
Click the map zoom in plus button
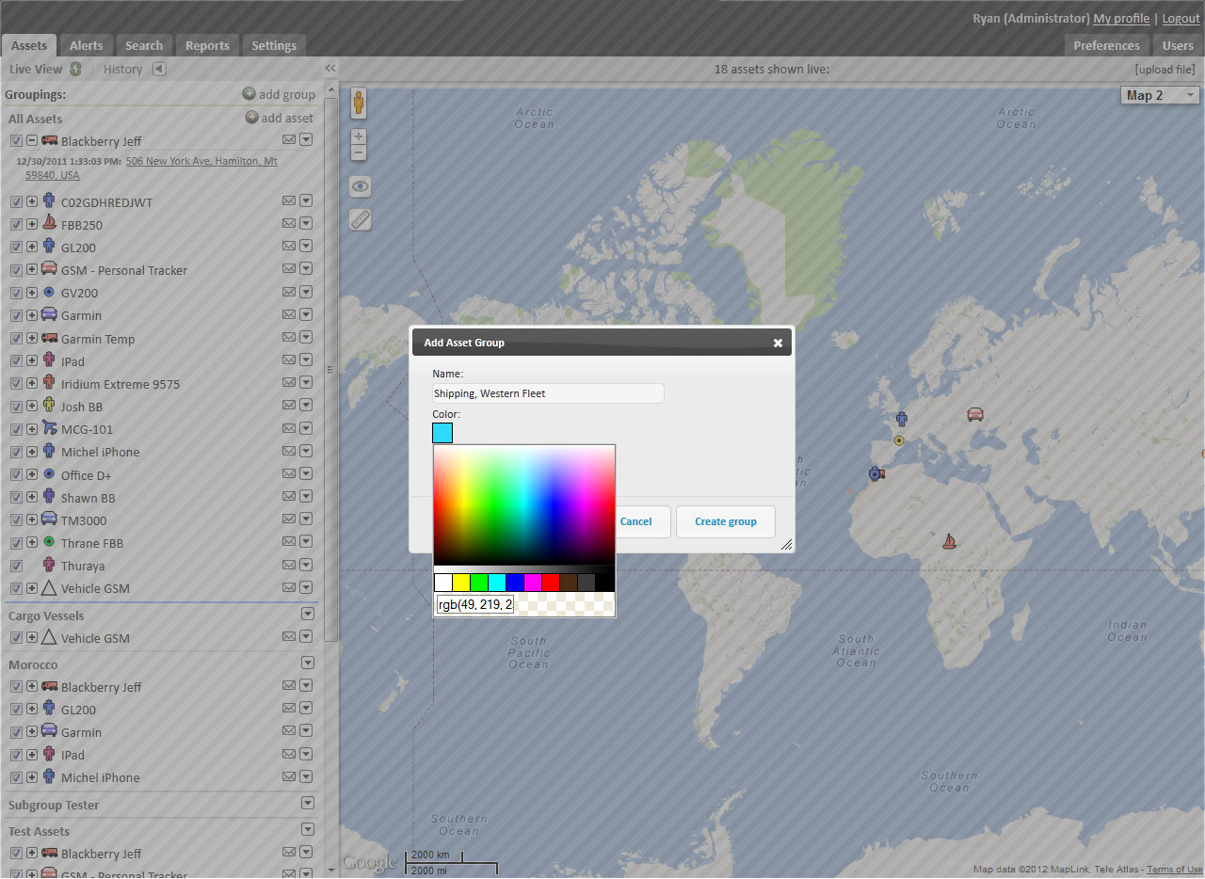[x=359, y=136]
